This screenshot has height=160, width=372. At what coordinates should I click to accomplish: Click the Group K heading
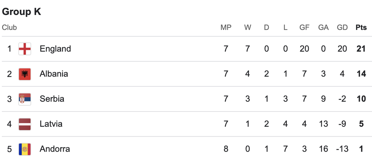point(22,12)
